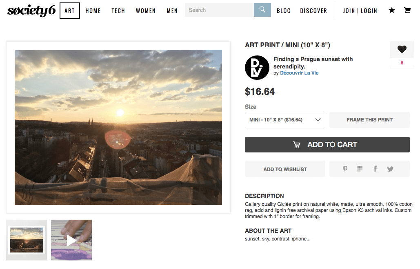The width and height of the screenshot is (420, 269).
Task: Select the framed print preview thumbnail
Action: click(27, 240)
